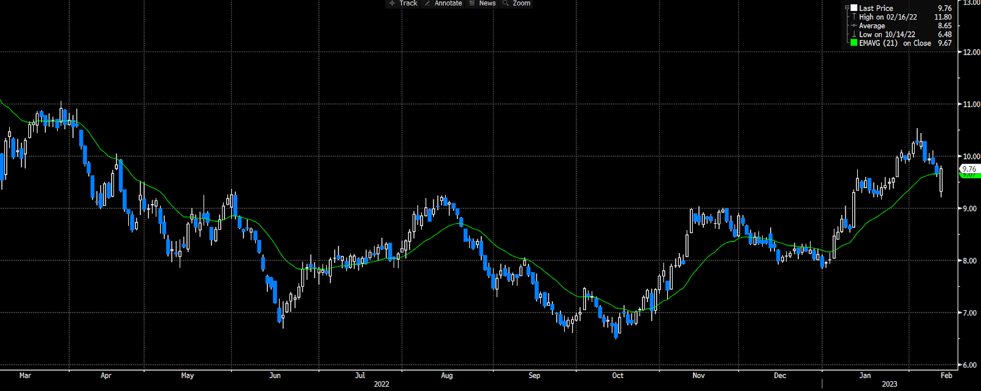981x391 pixels.
Task: Click the 2022 year label on axis
Action: [x=381, y=384]
